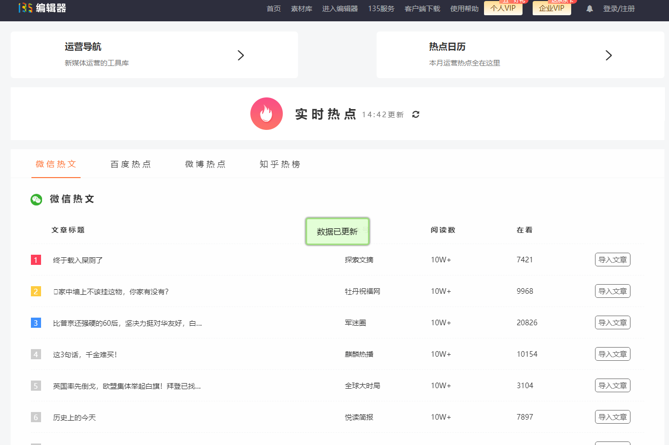Open the 135服务 menu

(381, 9)
